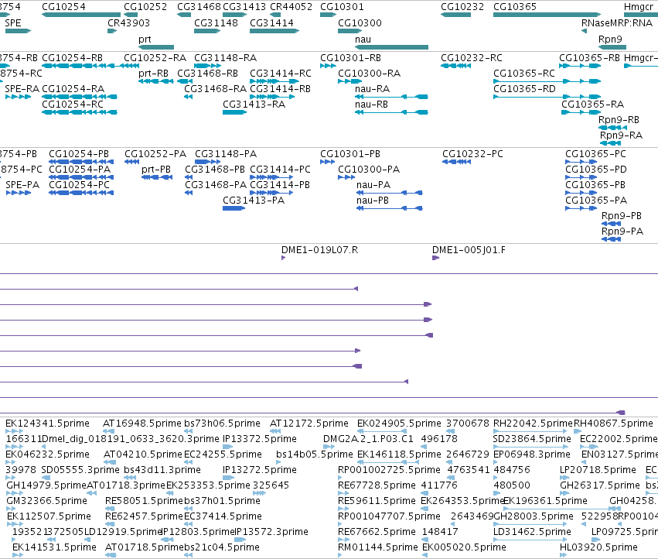Select BAC end DME1-005J01.F marker
Viewport: 658px width, 559px height.
tap(435, 258)
